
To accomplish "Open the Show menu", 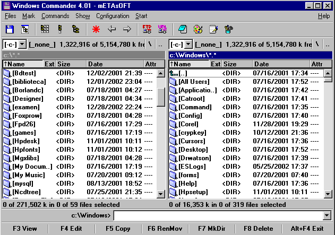I will 83,16.
